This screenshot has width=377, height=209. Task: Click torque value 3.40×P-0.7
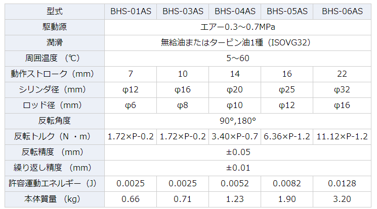235,136
